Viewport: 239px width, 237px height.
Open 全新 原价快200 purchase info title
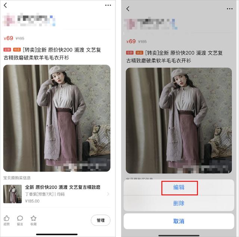(63, 187)
